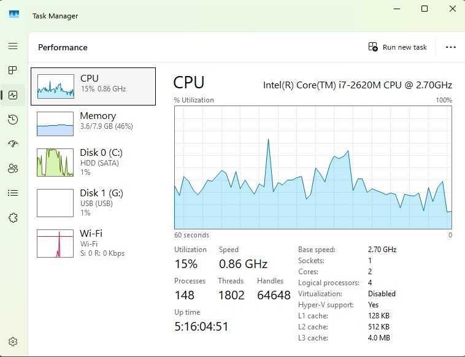Go to the Processes page icon
465x357 pixels.
pos(13,71)
